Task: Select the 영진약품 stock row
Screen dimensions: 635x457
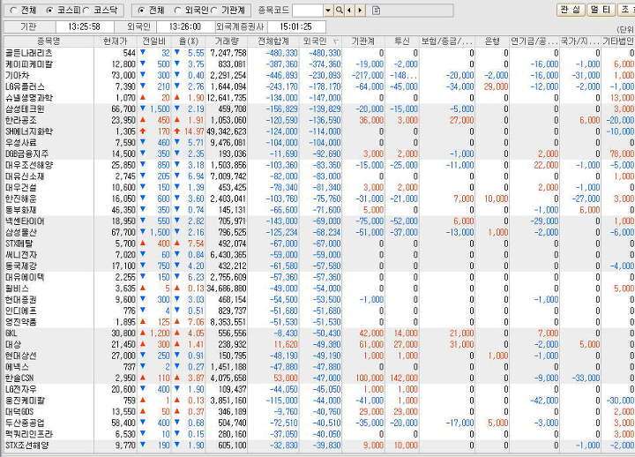Action: [319, 322]
